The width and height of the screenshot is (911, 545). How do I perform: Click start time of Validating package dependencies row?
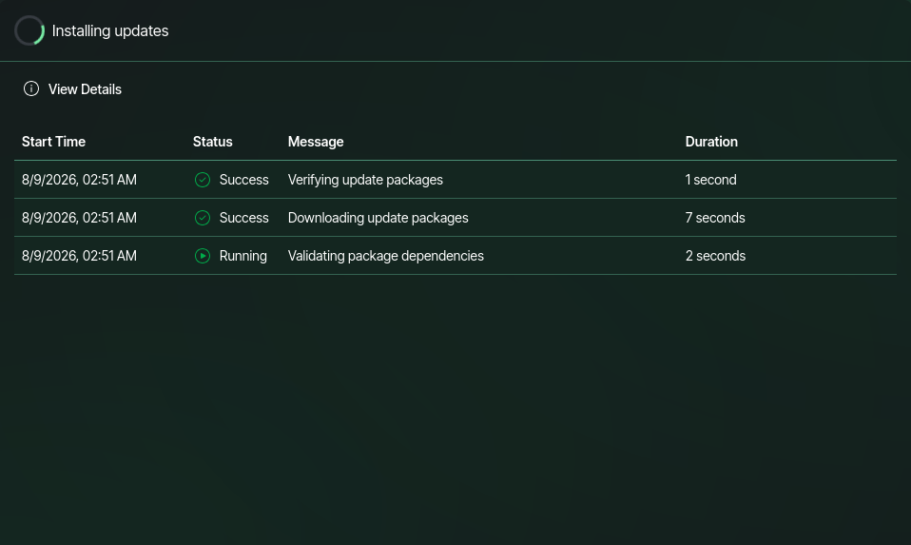coord(79,256)
